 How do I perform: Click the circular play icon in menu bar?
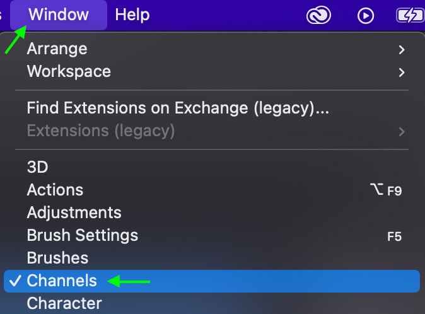pos(365,16)
